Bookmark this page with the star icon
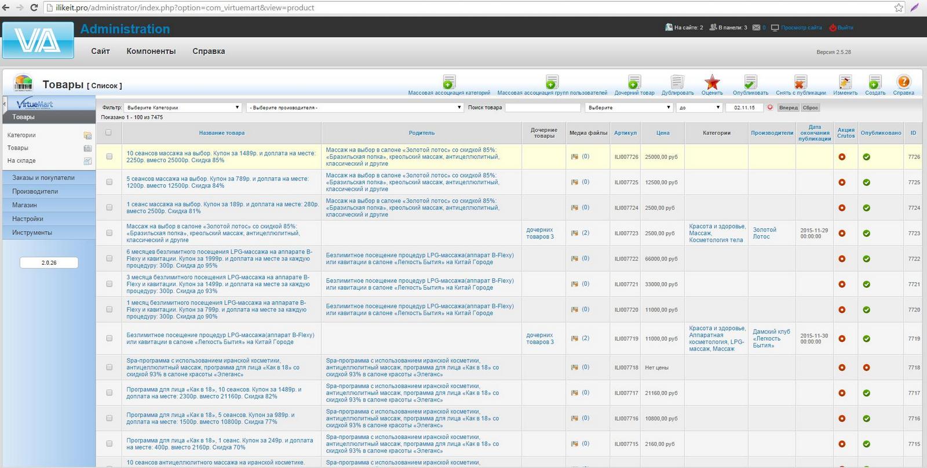The width and height of the screenshot is (927, 468). pyautogui.click(x=899, y=8)
